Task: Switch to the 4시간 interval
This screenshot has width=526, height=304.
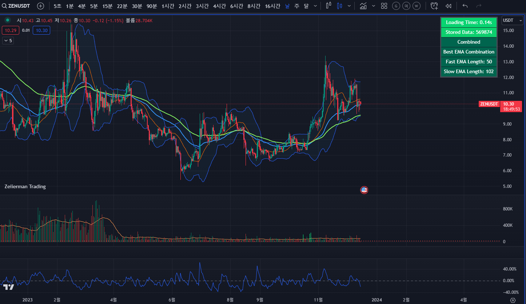Action: (x=219, y=6)
